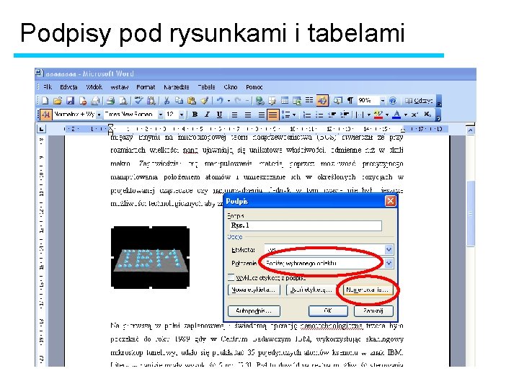The image size is (519, 389).
Task: Activate the Format Painter brush
Action: 204,100
